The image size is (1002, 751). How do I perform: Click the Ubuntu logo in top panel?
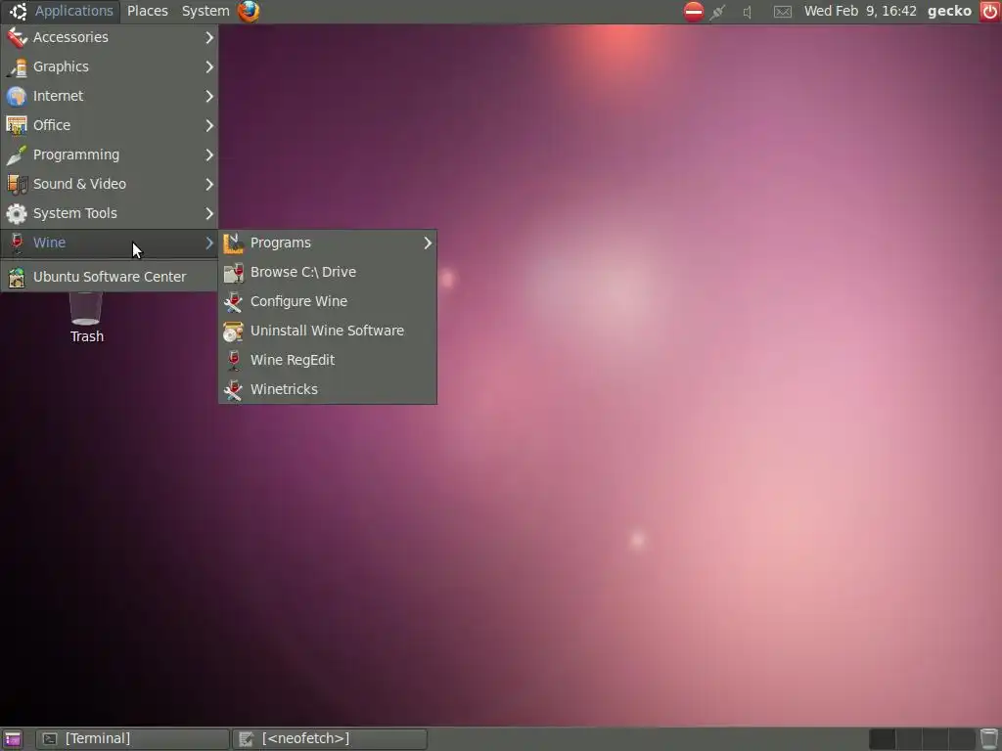click(18, 12)
